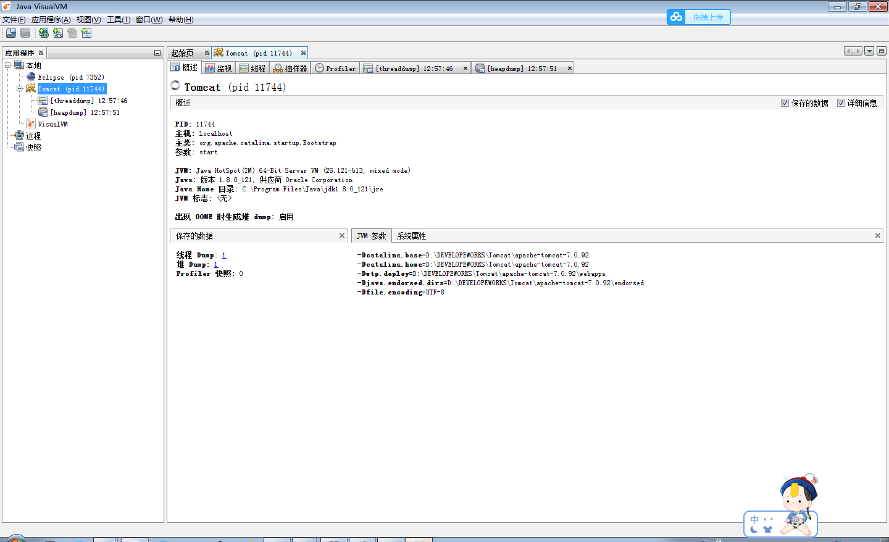Open the 工具(T) menu
Image resolution: width=889 pixels, height=542 pixels.
tap(119, 20)
